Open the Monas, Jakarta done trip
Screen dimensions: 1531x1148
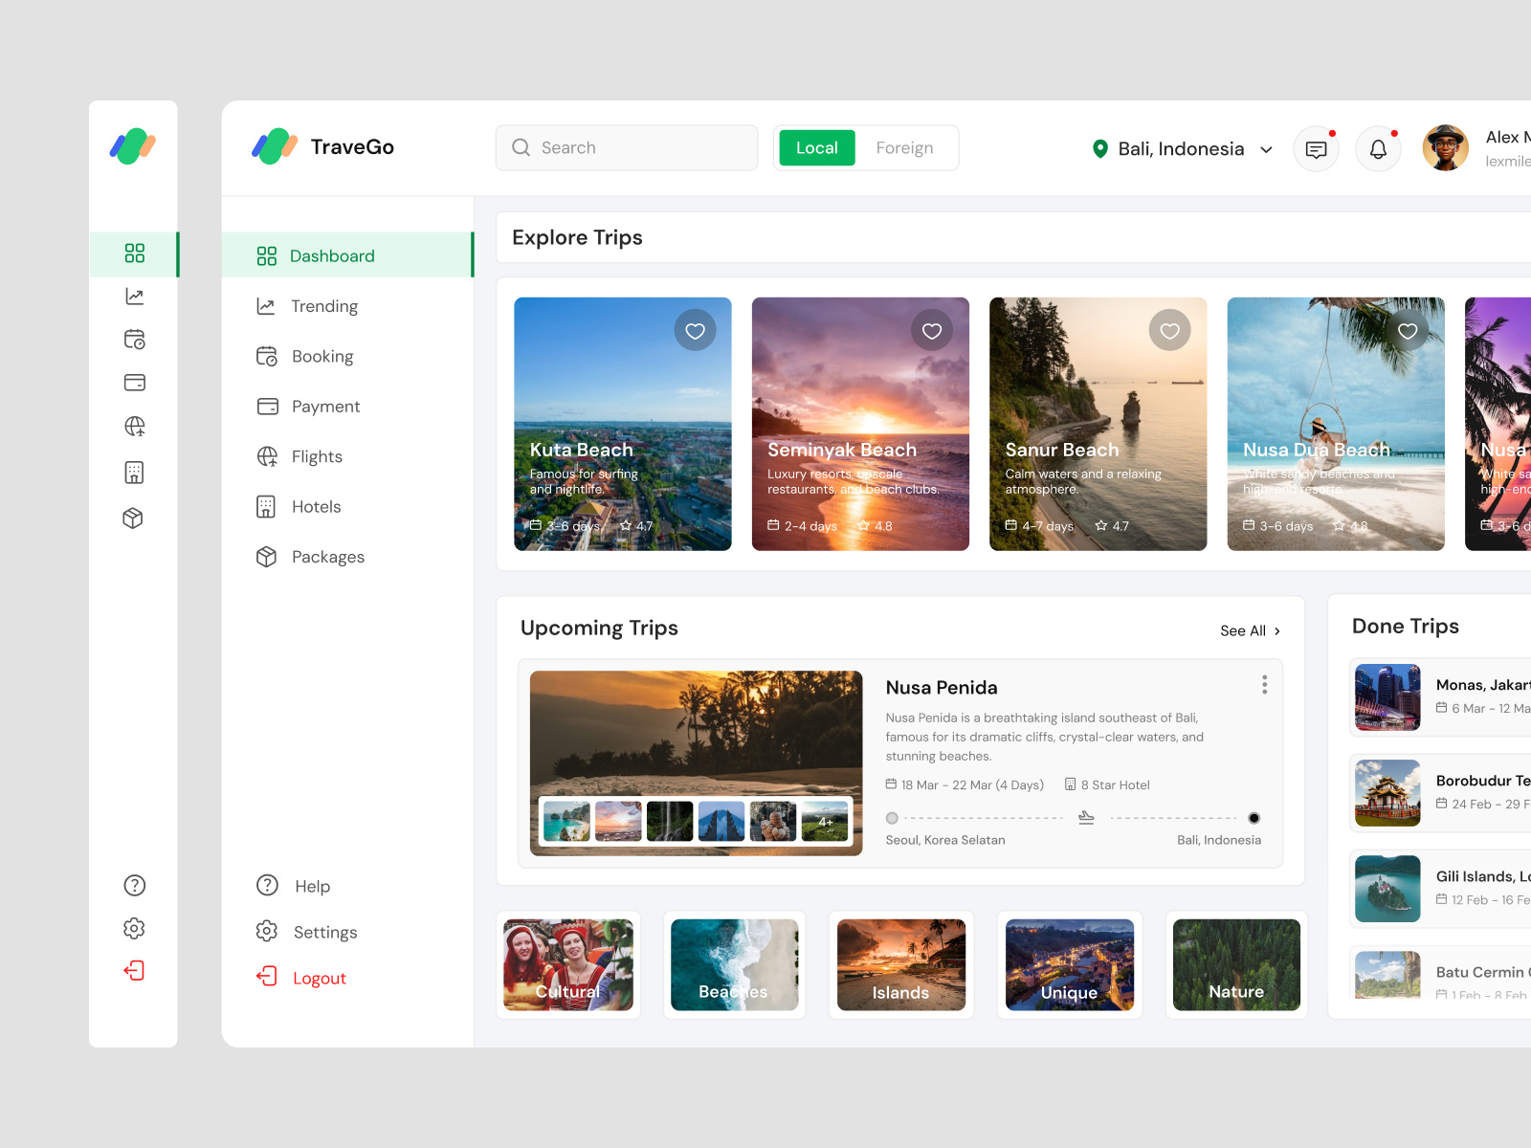coord(1440,697)
